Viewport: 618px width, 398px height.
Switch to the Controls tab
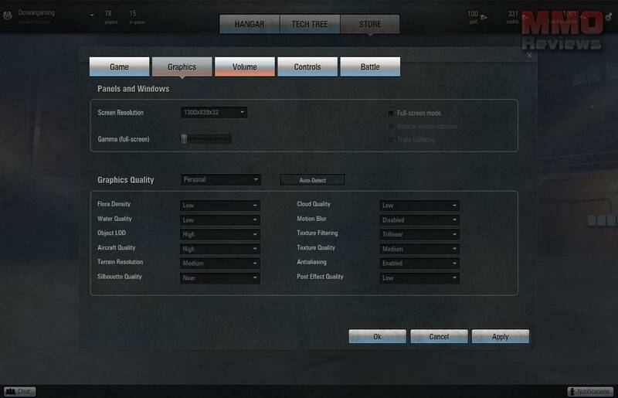tap(307, 67)
